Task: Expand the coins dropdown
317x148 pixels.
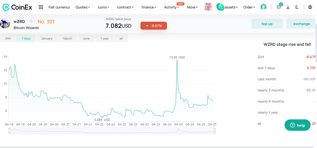Action: coord(103,7)
